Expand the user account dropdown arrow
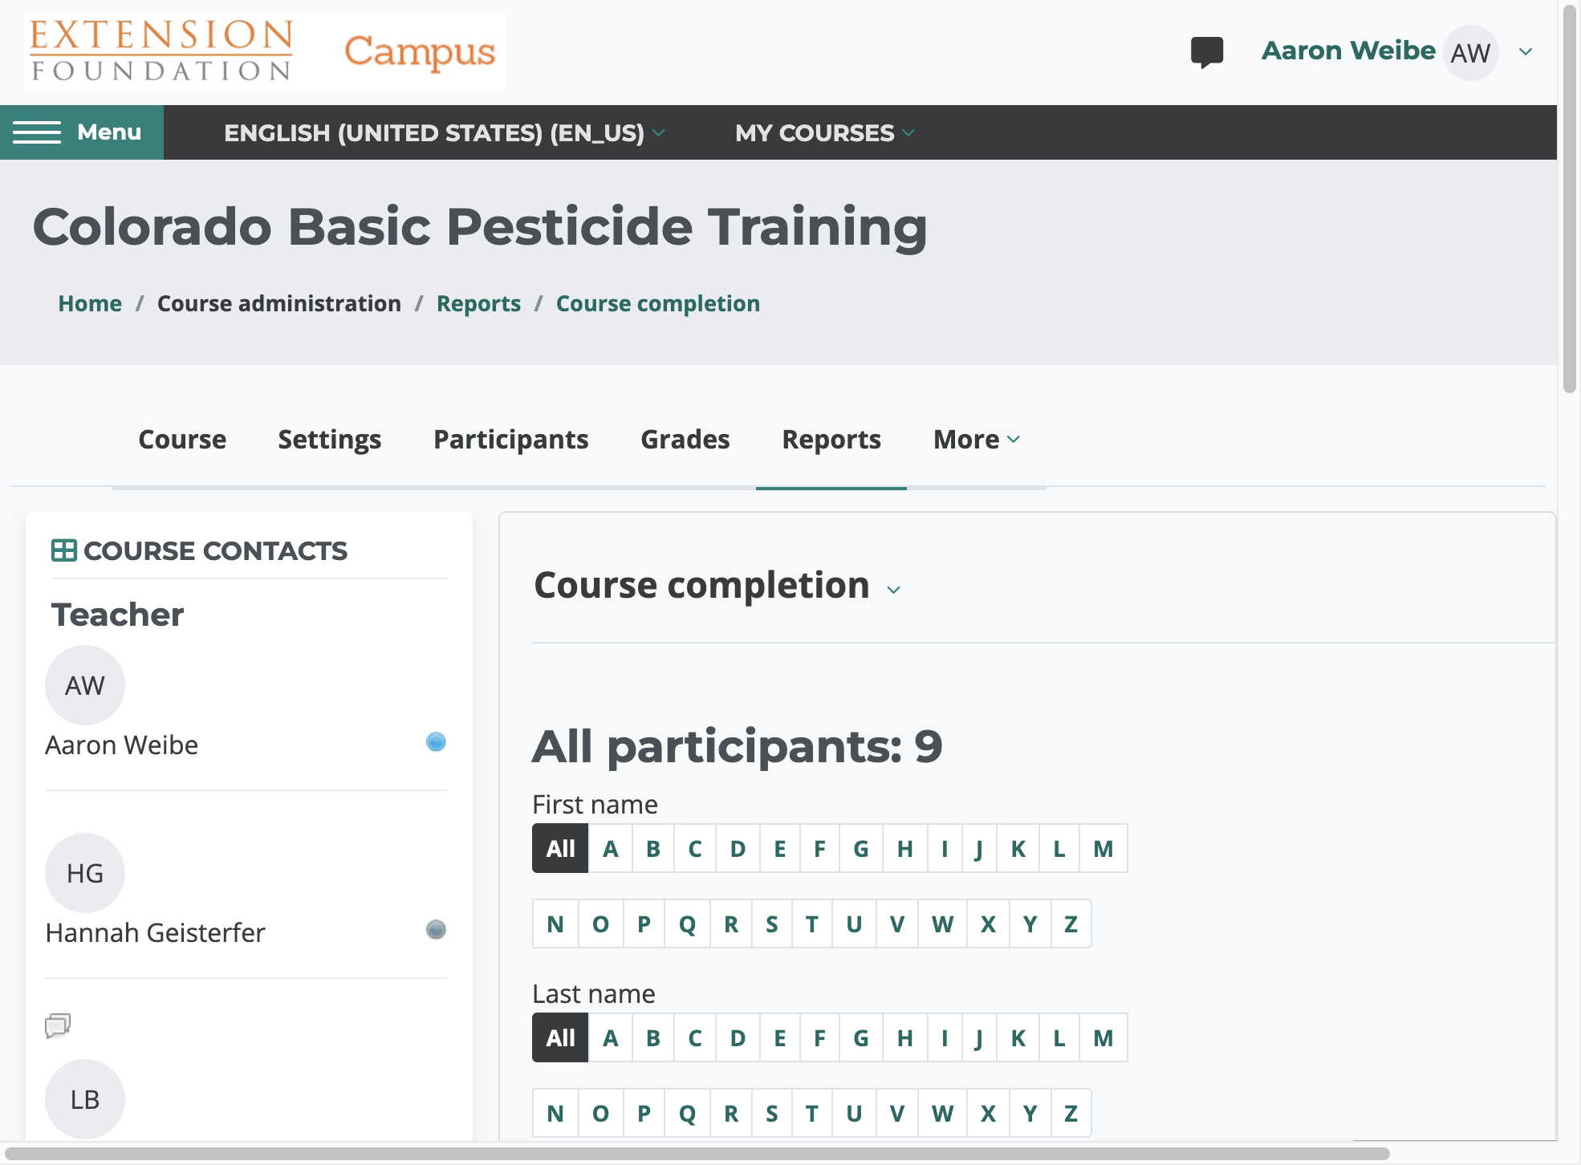This screenshot has height=1165, width=1581. [x=1526, y=52]
